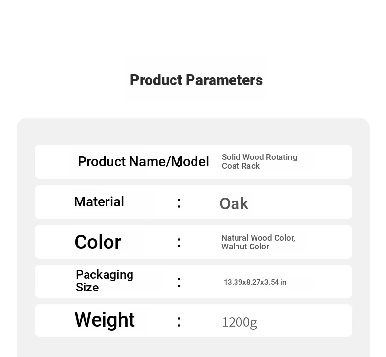
Task: Select the Weight label
Action: (105, 320)
